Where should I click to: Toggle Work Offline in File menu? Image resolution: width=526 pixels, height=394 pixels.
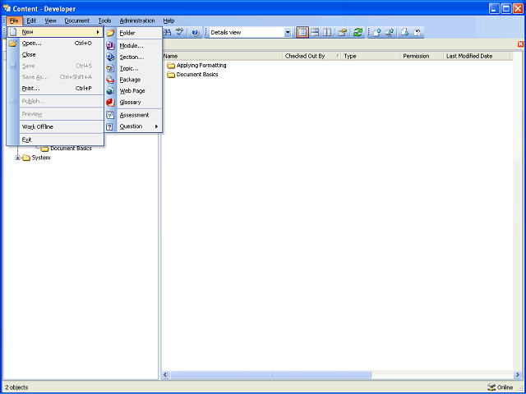pyautogui.click(x=55, y=127)
